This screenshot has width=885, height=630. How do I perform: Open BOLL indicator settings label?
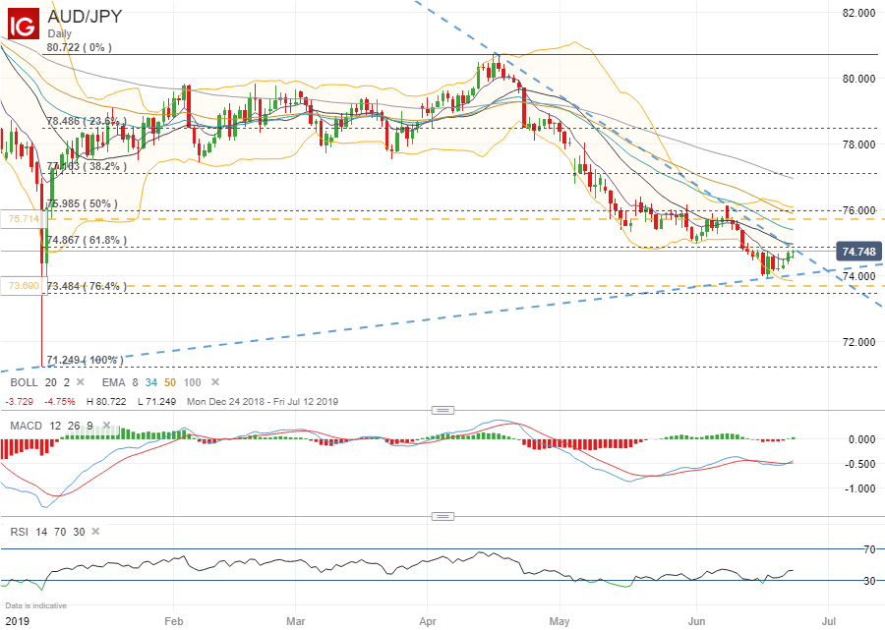(x=25, y=381)
